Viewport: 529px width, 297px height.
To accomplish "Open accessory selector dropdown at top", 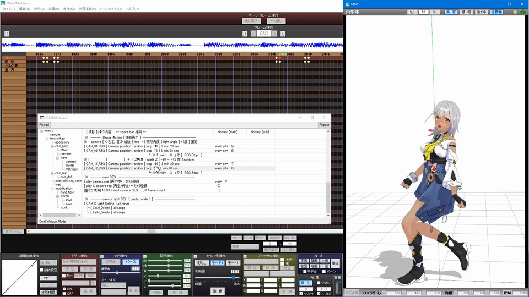I will pyautogui.click(x=261, y=262).
